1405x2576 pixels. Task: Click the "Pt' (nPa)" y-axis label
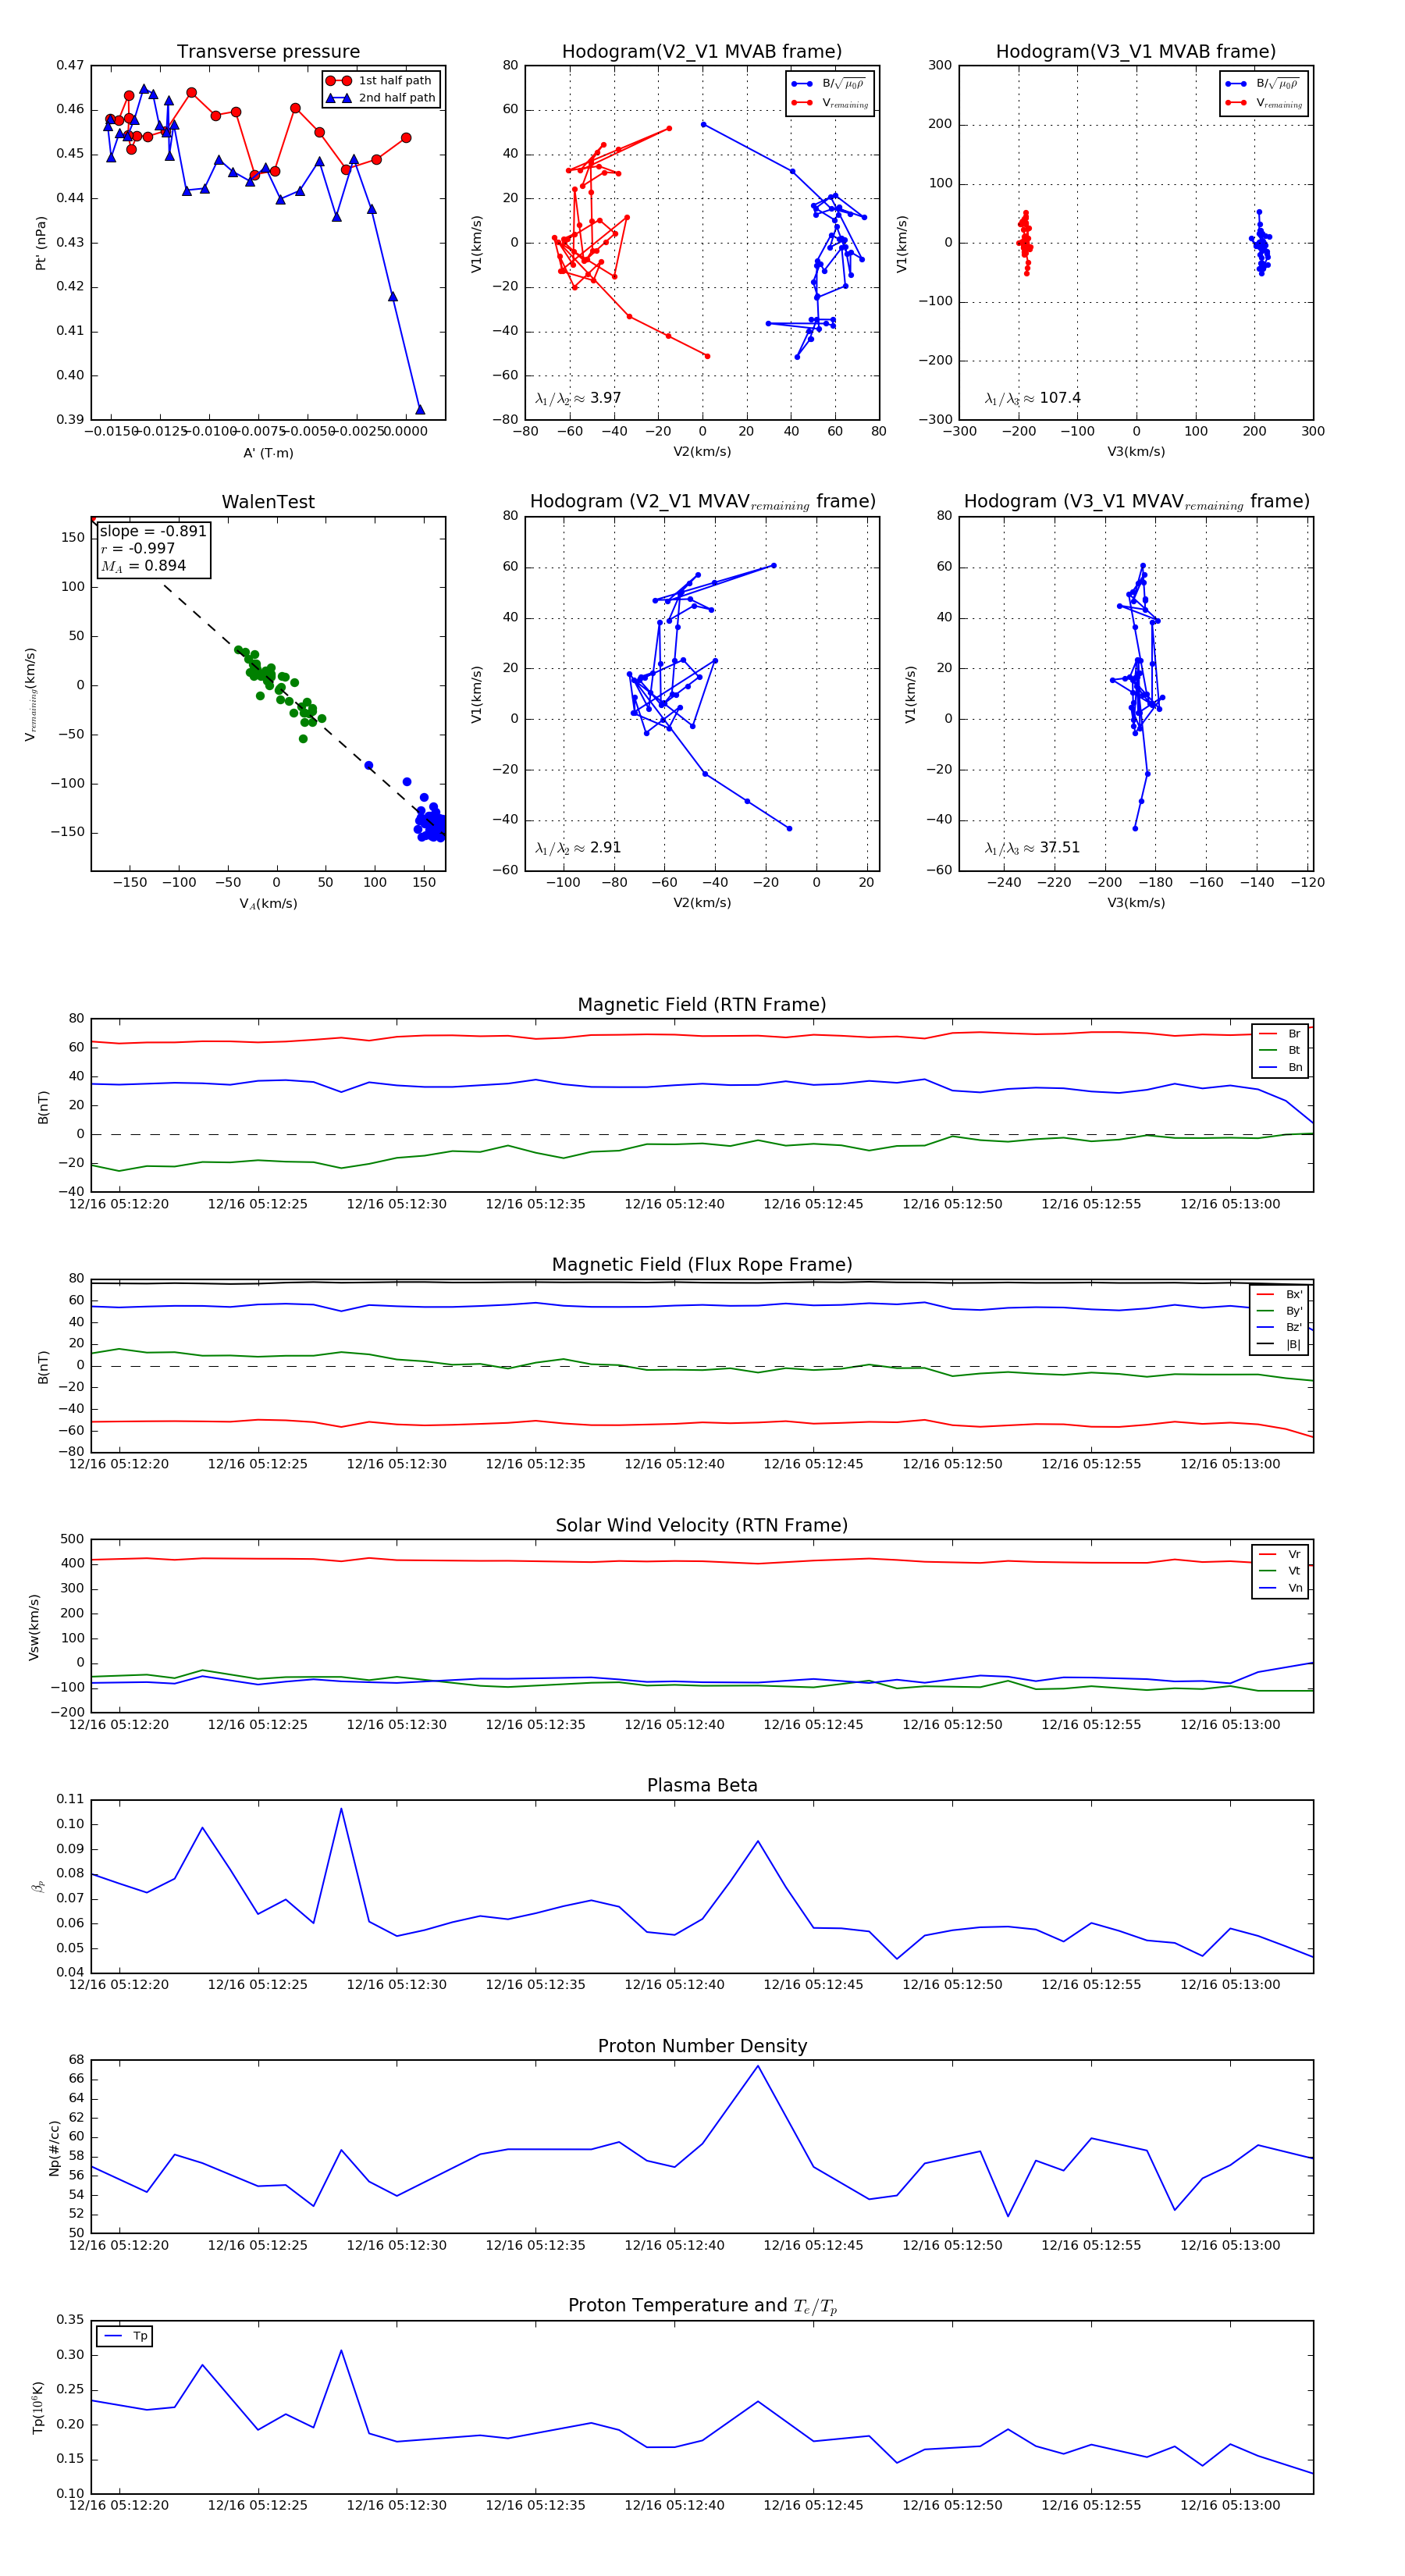pyautogui.click(x=41, y=243)
